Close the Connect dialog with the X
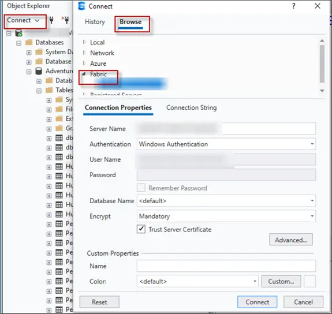Viewport: 332px width, 314px height. coord(318,6)
